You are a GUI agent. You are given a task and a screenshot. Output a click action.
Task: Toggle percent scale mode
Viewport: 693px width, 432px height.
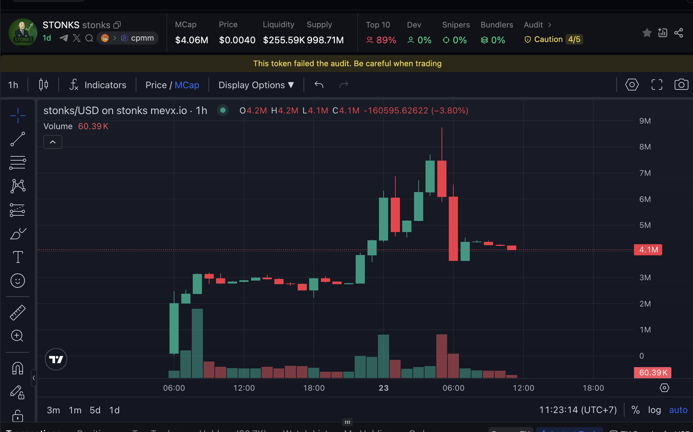pyautogui.click(x=636, y=410)
